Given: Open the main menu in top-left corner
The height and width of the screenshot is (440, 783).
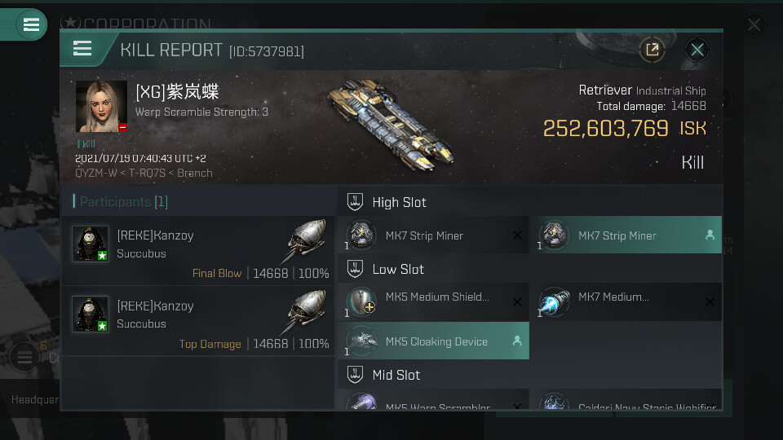Looking at the screenshot, I should click(x=31, y=24).
